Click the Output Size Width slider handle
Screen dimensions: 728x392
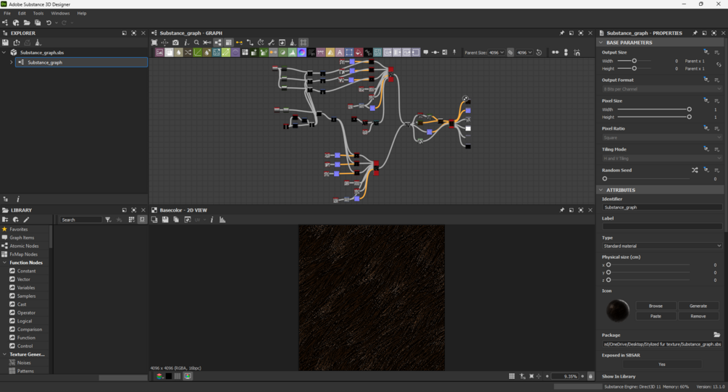pos(635,61)
